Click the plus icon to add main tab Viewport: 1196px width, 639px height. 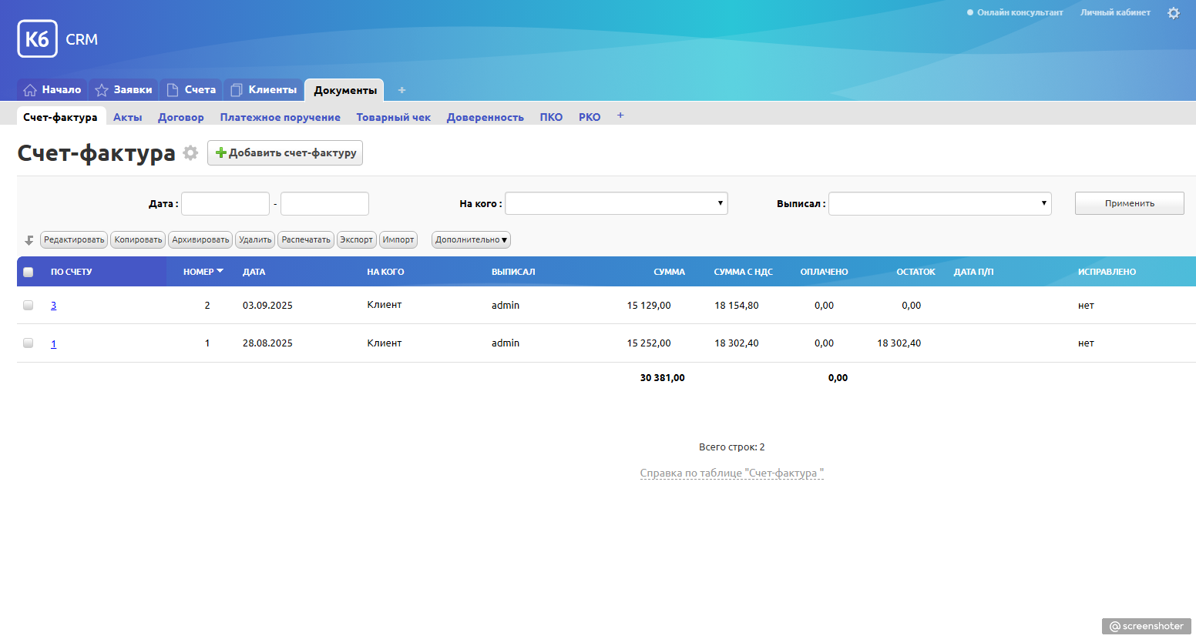[x=401, y=90]
